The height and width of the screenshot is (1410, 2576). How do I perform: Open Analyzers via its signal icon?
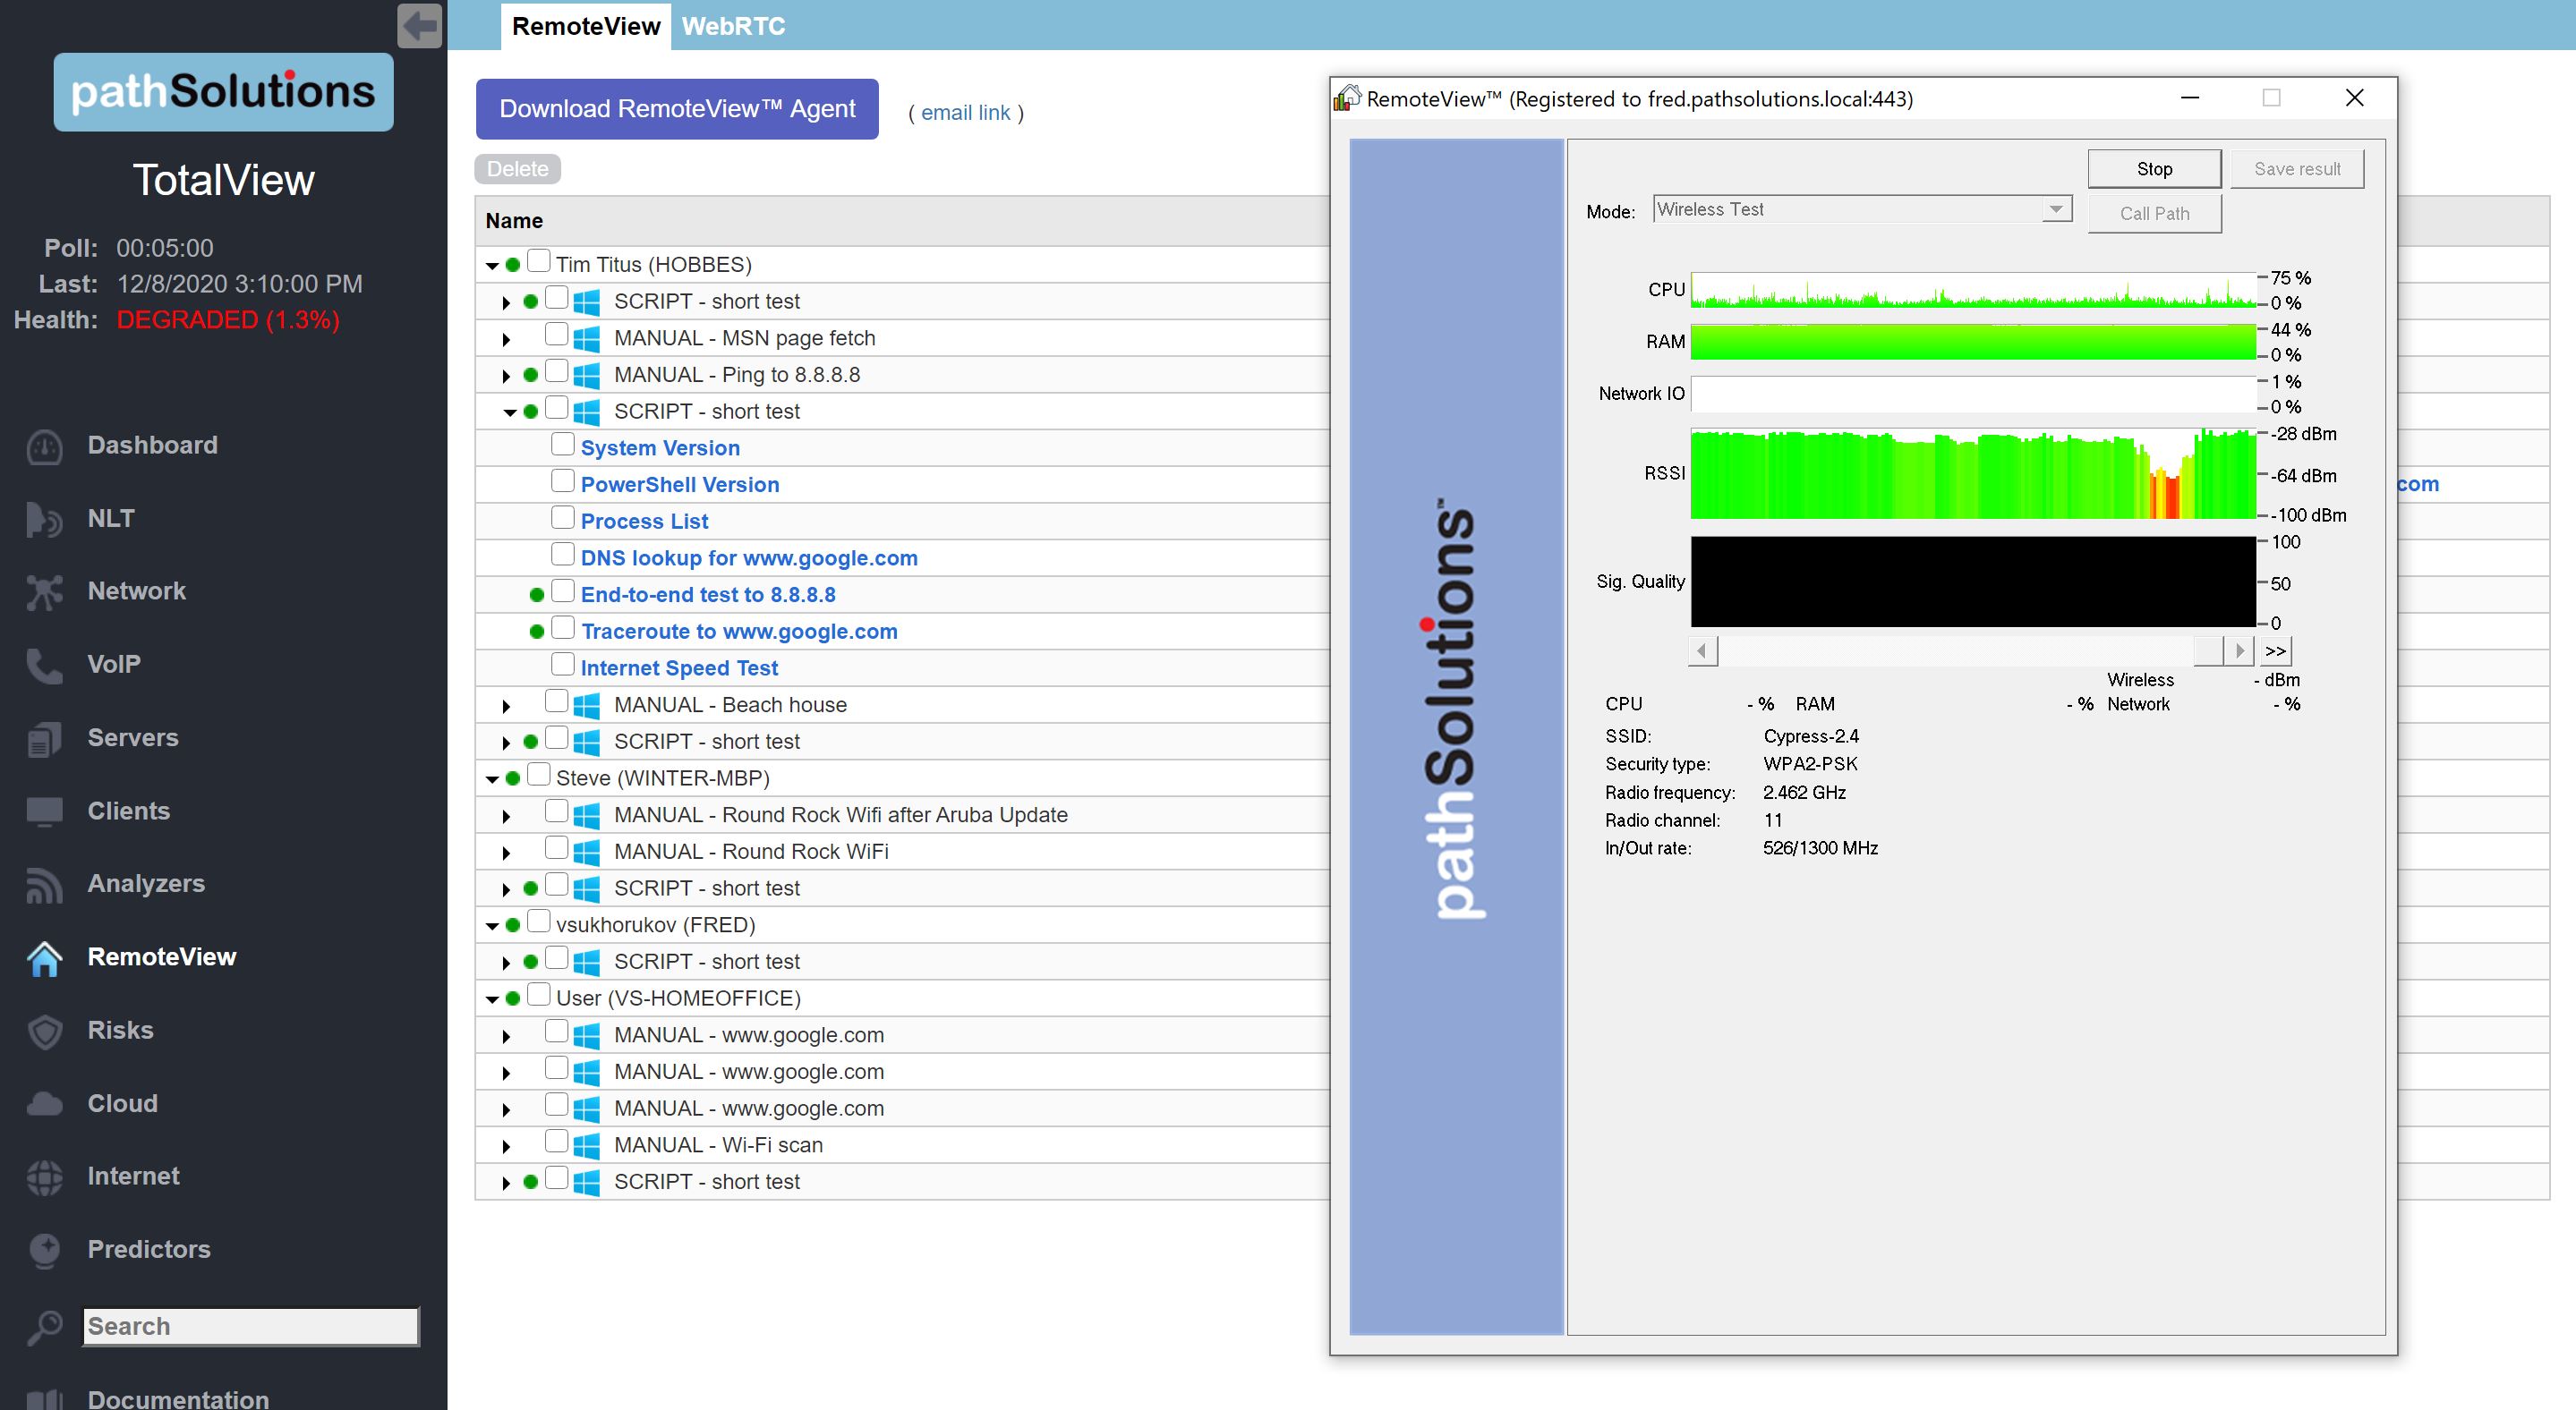tap(44, 886)
